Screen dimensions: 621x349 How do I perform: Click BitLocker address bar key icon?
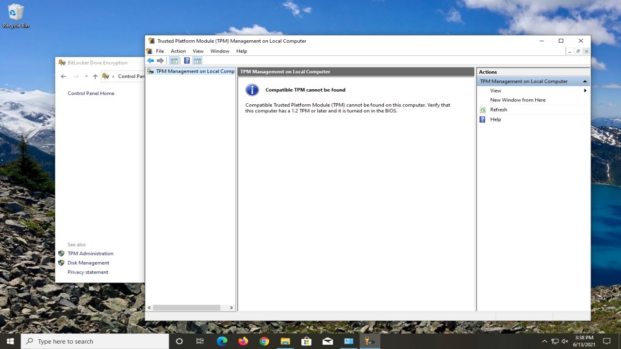point(106,76)
